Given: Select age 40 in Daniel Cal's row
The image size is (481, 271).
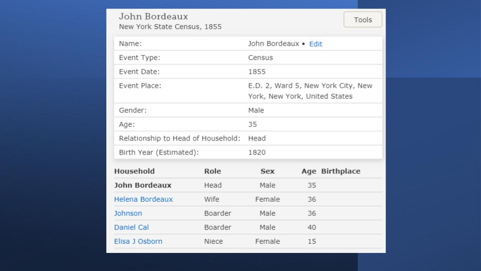Looking at the screenshot, I should tap(312, 227).
